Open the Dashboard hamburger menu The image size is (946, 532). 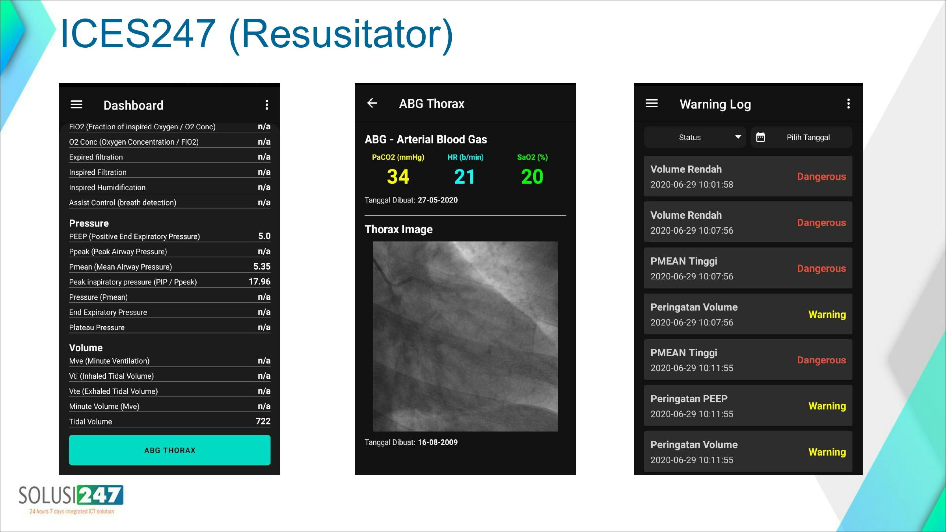click(x=76, y=104)
